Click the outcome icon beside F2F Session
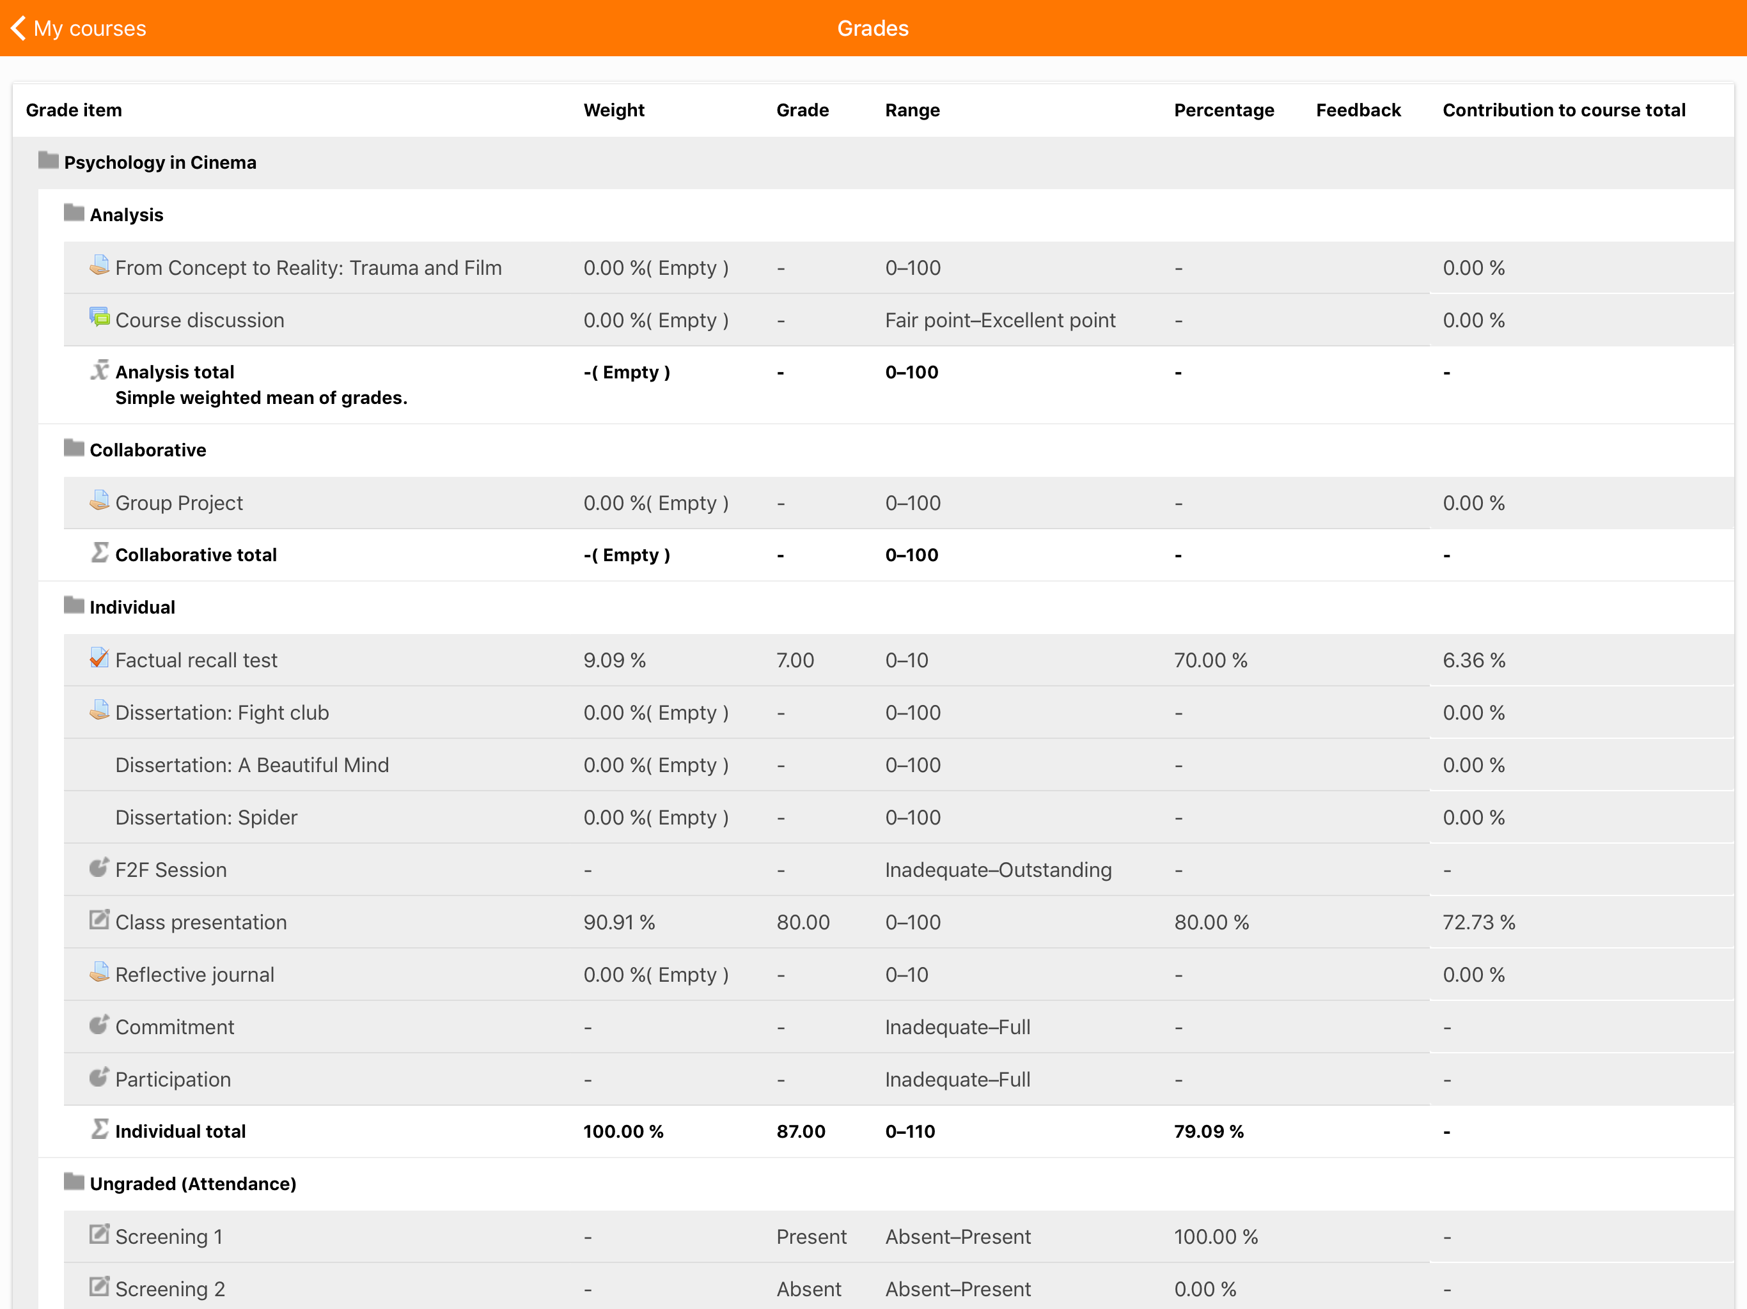This screenshot has height=1309, width=1747. pyautogui.click(x=100, y=867)
